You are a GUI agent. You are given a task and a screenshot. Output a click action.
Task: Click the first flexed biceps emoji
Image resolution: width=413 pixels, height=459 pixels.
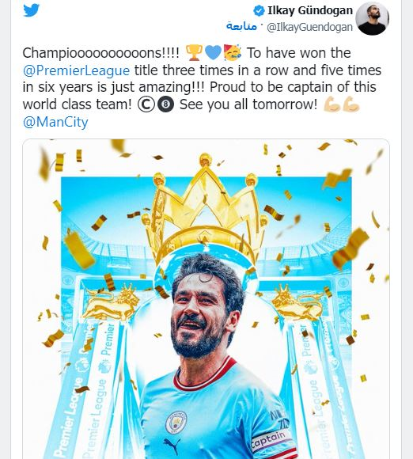(332, 104)
